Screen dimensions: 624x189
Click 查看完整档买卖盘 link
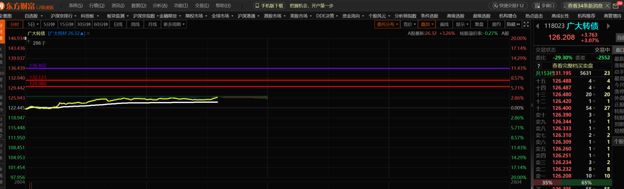pyautogui.click(x=572, y=66)
